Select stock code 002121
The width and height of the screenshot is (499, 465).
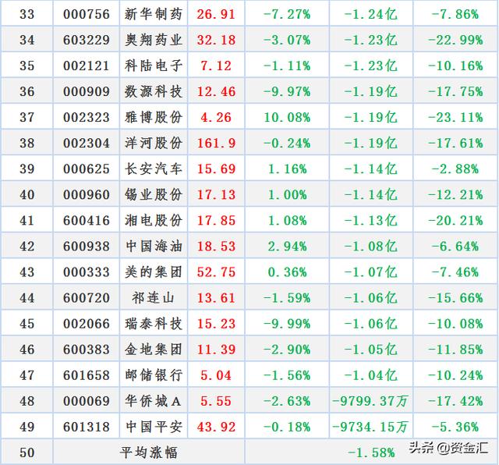click(87, 66)
